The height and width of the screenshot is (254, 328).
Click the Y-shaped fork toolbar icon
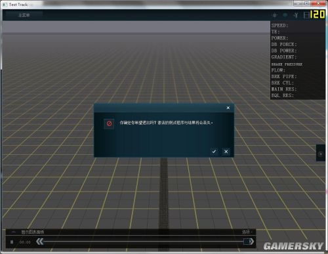pyautogui.click(x=296, y=15)
